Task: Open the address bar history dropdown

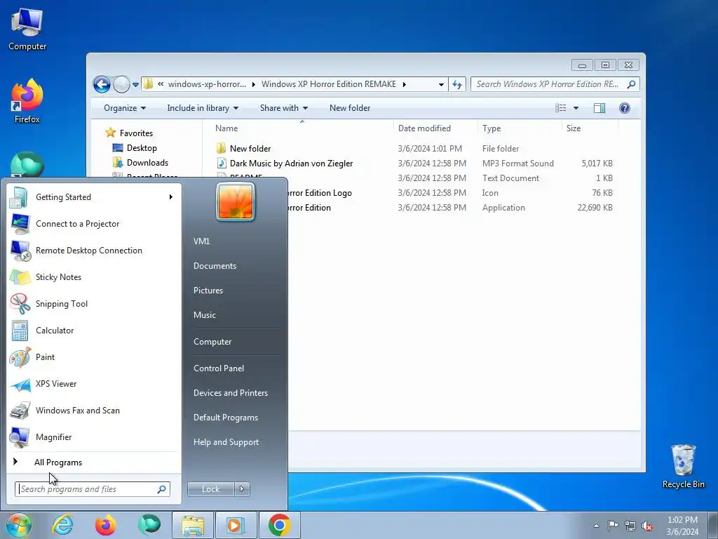Action: (x=441, y=84)
